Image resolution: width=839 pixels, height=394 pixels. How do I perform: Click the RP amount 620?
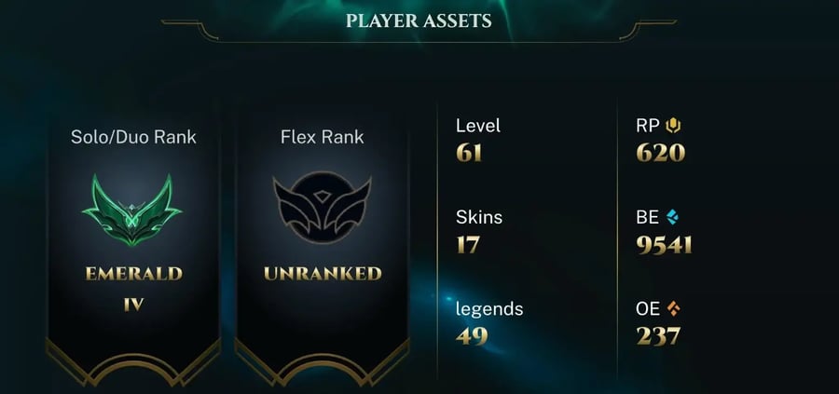point(661,154)
